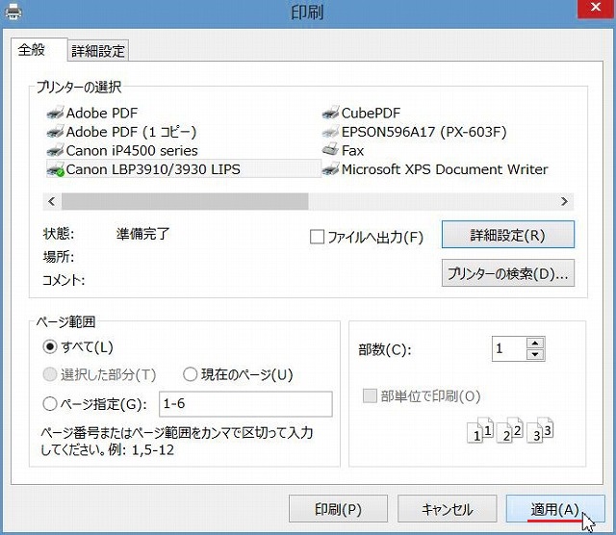The height and width of the screenshot is (535, 616).
Task: Click the 適用(A) button
Action: tap(555, 509)
